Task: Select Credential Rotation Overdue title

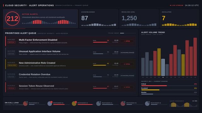Action: tap(35, 74)
